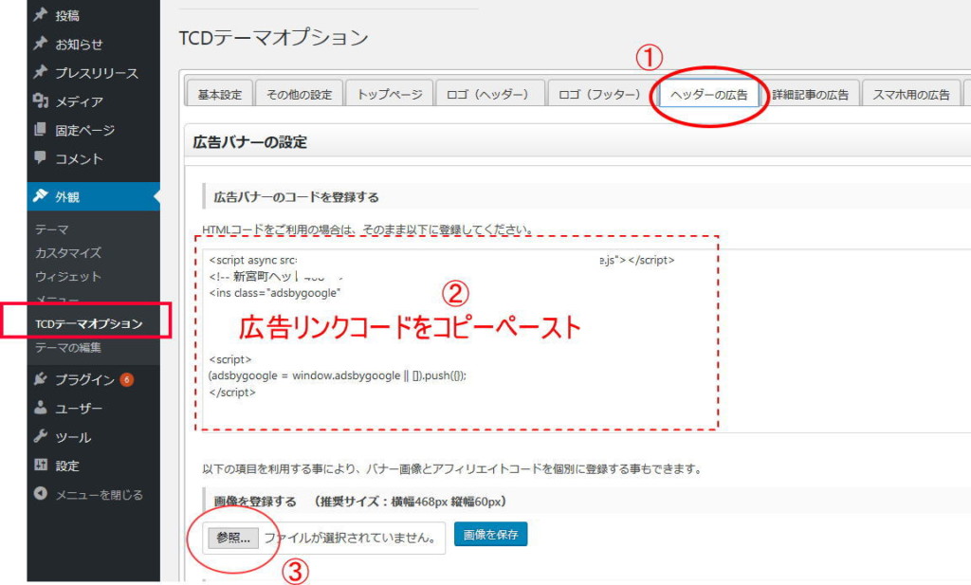
Task: Switch to the ヘッダーの広告 tab
Action: (709, 94)
